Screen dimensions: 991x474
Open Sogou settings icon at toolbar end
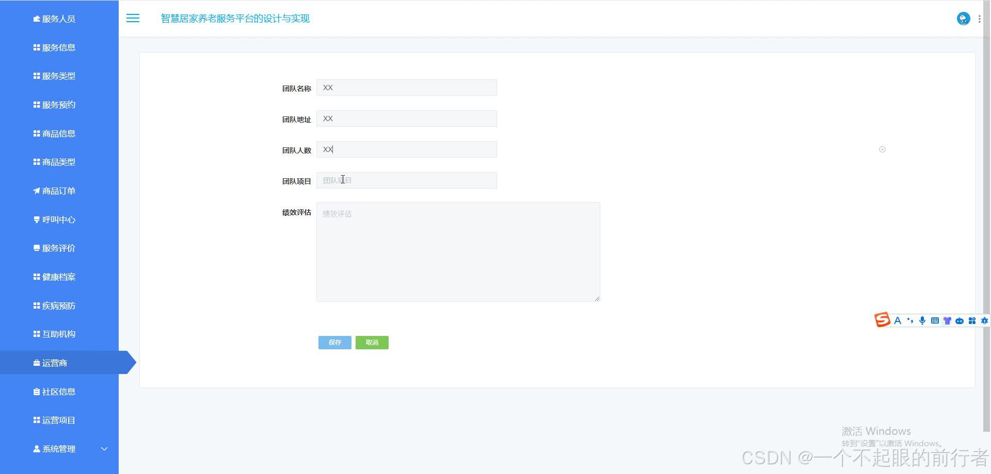(x=984, y=320)
